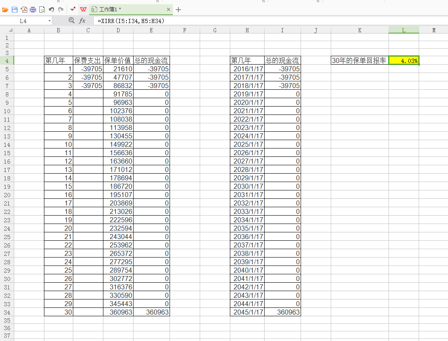Select cell with value 130455

click(118, 136)
